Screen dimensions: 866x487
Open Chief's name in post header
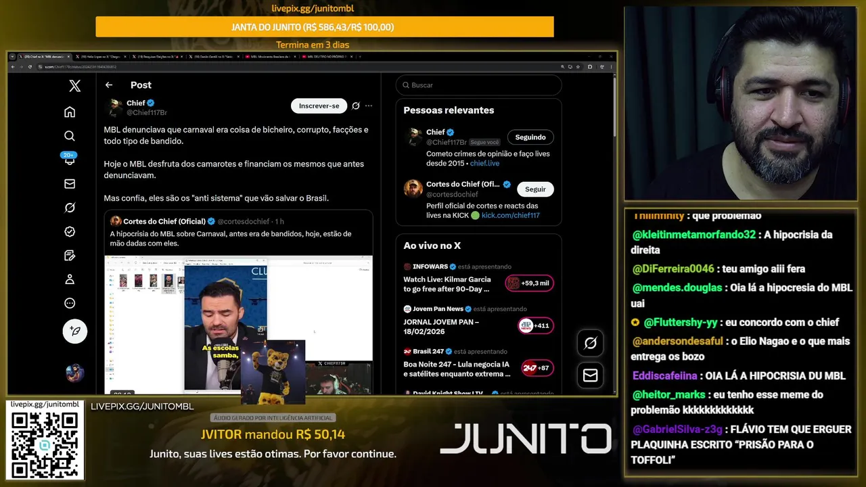[x=135, y=103]
